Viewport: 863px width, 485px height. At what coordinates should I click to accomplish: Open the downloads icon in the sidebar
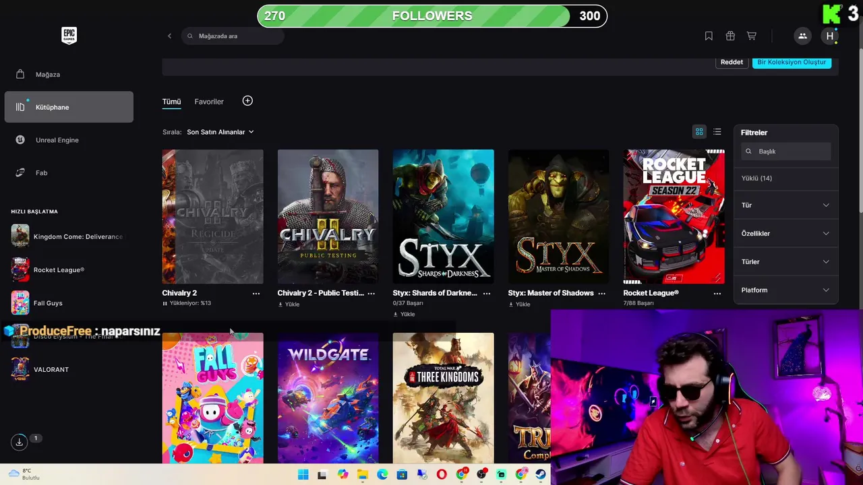pos(20,442)
